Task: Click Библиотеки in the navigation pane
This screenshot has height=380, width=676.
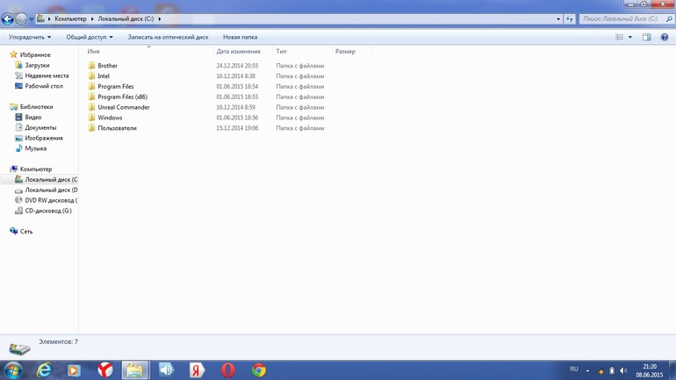Action: 36,106
